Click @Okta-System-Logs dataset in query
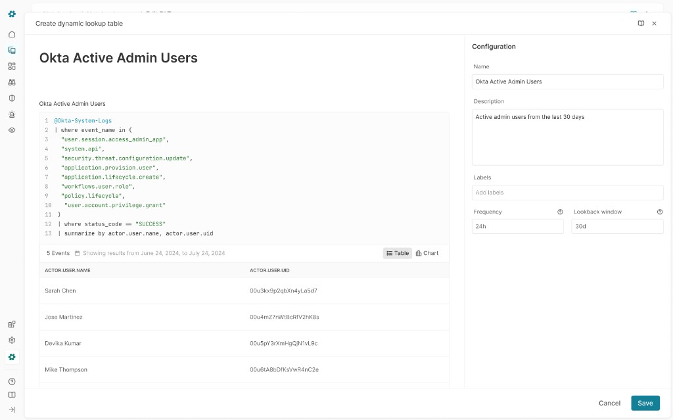The height and width of the screenshot is (420, 673). point(83,121)
